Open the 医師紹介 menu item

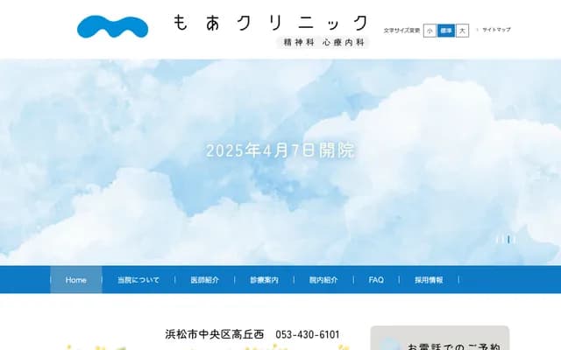(204, 280)
